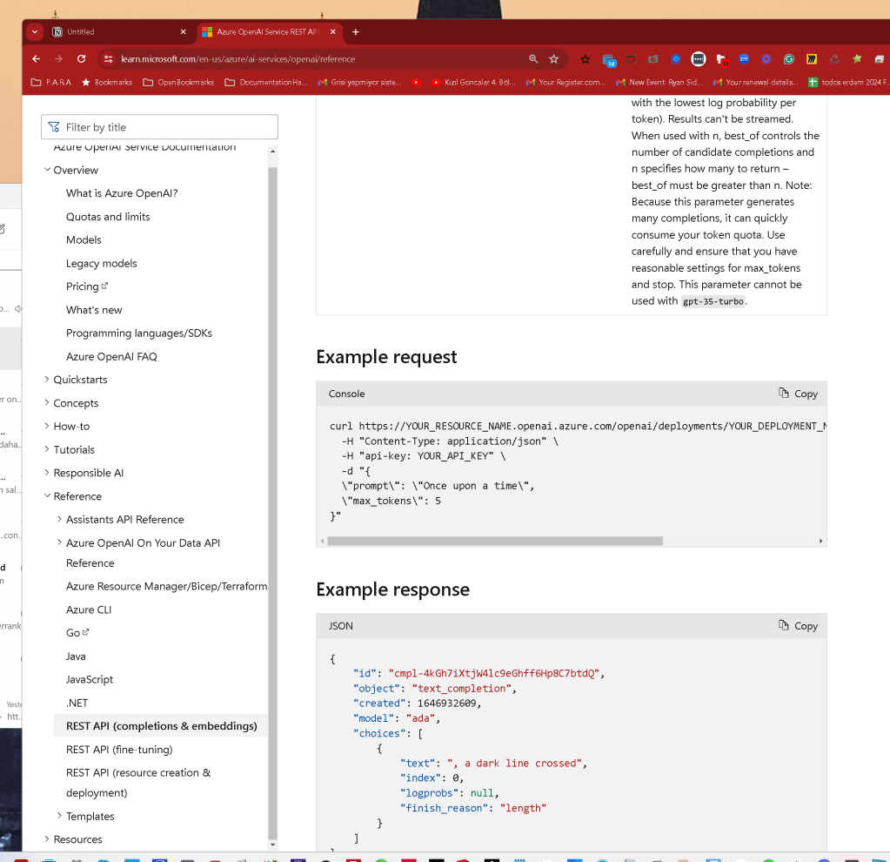The image size is (890, 862).
Task: Expand the Templates node
Action: point(60,815)
